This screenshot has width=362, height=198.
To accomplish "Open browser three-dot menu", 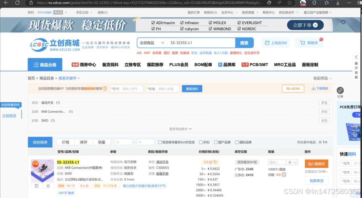I will (349, 3).
